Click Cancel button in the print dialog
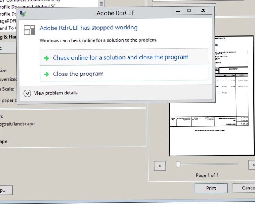Image resolution: width=255 pixels, height=204 pixels. coord(244,188)
